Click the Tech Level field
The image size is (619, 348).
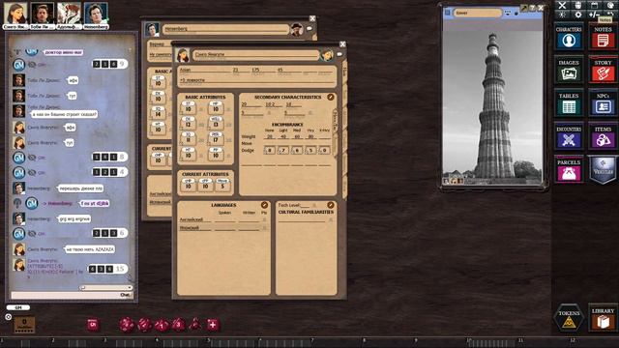pos(305,205)
